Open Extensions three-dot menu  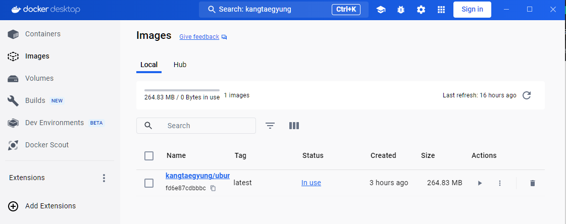tap(104, 178)
